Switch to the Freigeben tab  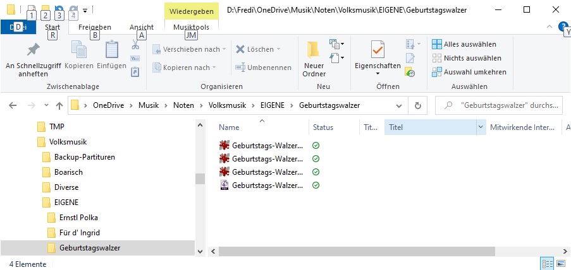coord(95,27)
